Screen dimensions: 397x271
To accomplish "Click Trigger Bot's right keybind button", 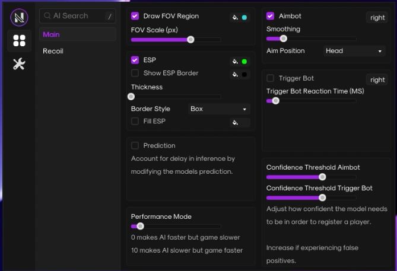I will (377, 79).
